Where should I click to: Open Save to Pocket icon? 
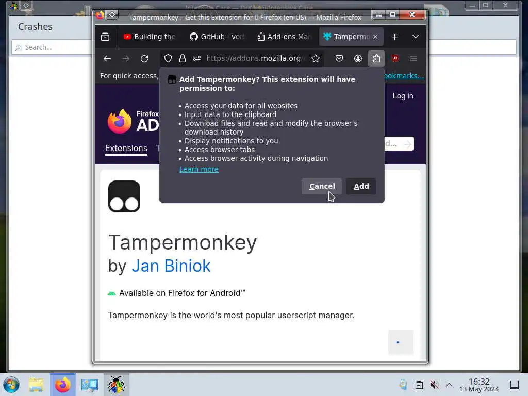tap(339, 59)
